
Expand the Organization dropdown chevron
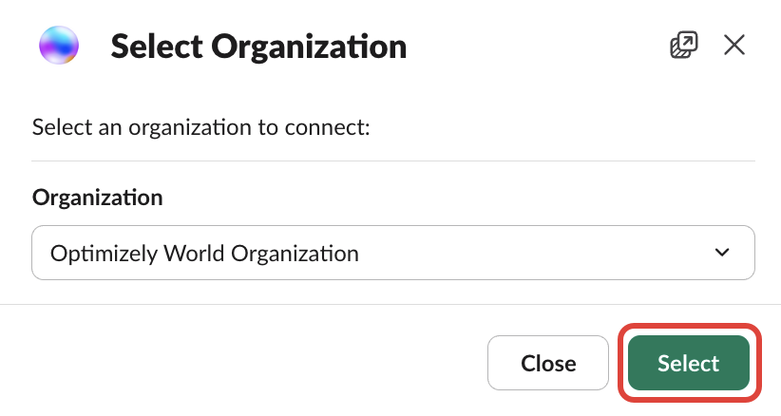click(722, 253)
